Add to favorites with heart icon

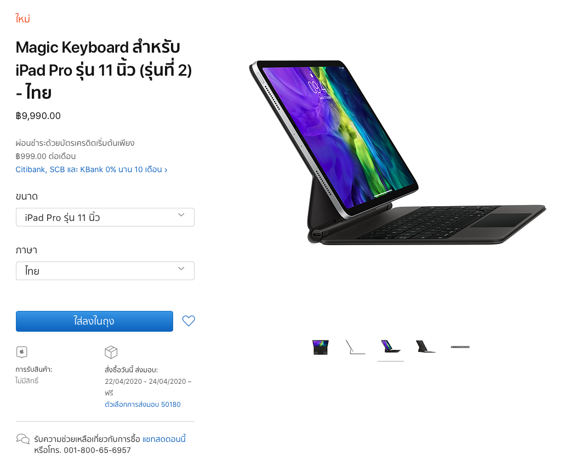(x=188, y=321)
